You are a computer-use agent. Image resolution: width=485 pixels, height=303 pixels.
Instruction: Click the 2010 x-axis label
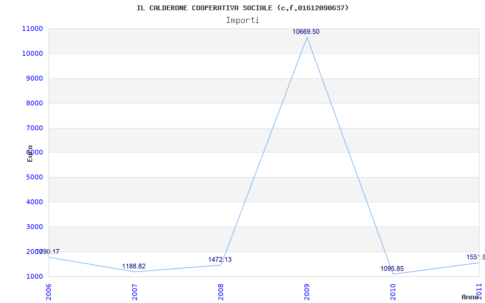tap(393, 293)
